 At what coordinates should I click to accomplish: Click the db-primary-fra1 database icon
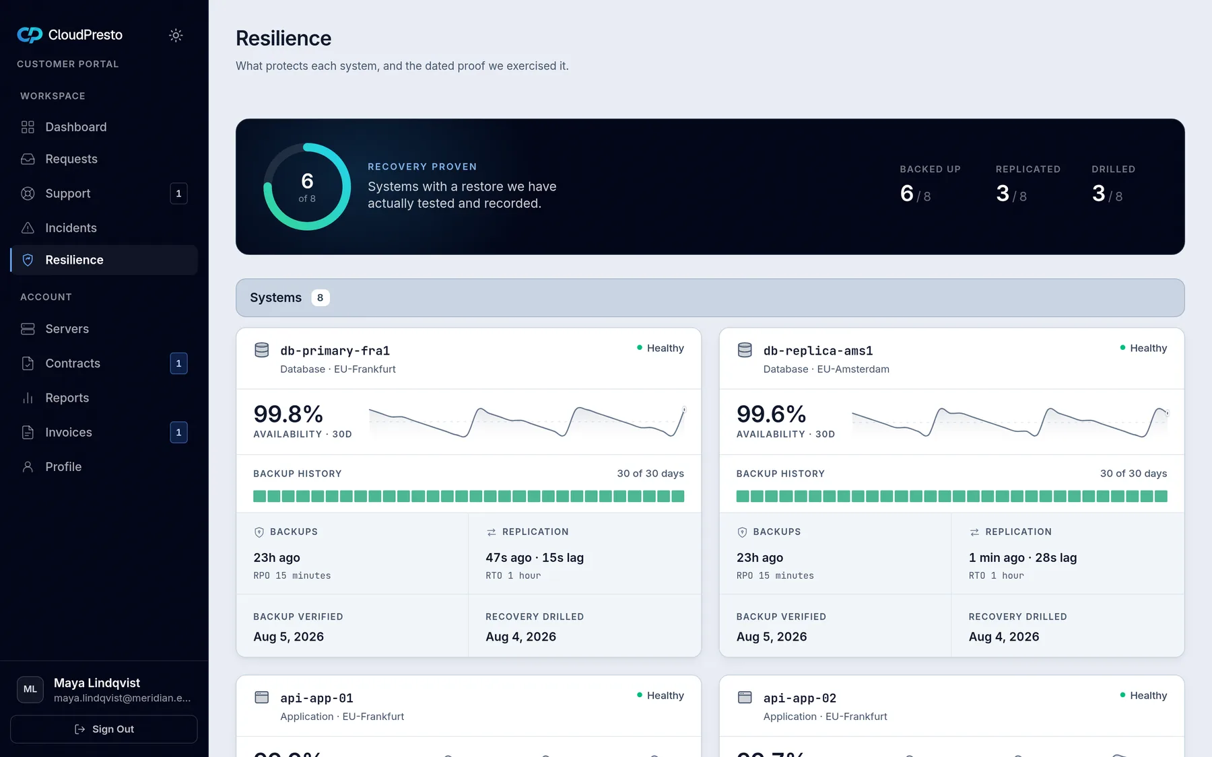(x=262, y=350)
